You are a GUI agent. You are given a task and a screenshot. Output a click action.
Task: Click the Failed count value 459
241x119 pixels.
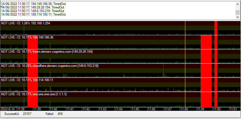pos(60,114)
